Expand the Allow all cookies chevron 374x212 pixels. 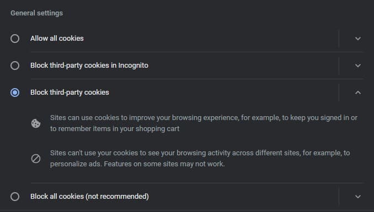358,39
